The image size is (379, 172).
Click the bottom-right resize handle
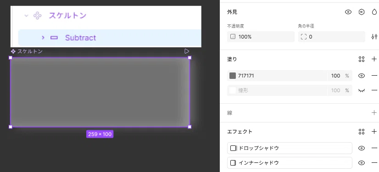tap(189, 127)
